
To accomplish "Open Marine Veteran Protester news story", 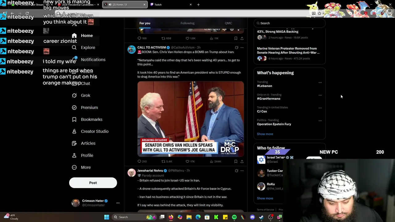I will click(288, 51).
